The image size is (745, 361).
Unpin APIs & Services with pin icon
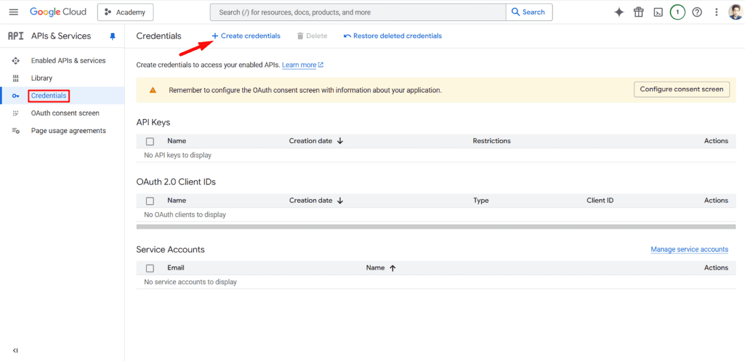point(112,36)
